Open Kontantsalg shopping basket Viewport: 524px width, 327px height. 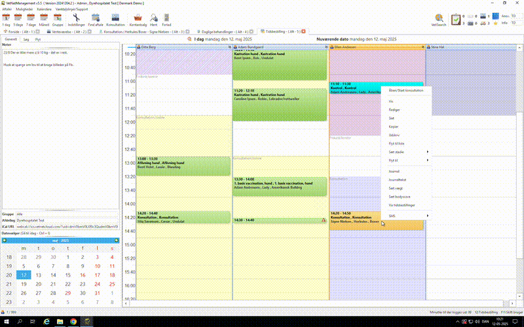pyautogui.click(x=138, y=20)
